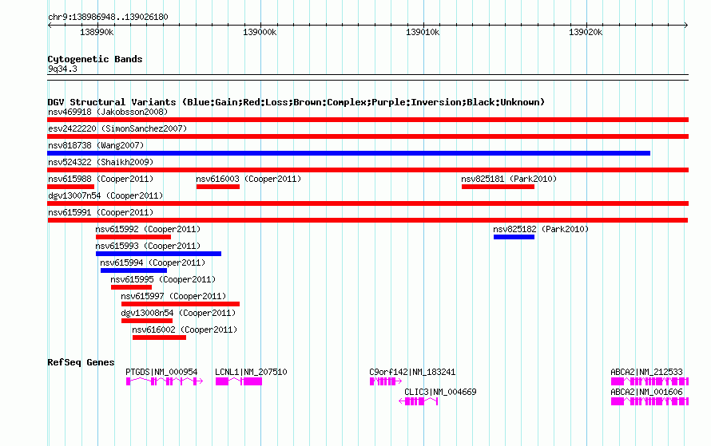Click the esv2422220 (SimonSanchez2007) label
Screen dimensions: 711x446
pyautogui.click(x=117, y=128)
